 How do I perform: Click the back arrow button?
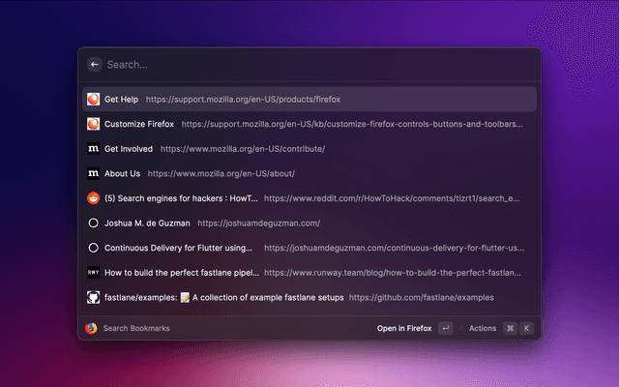(x=95, y=65)
